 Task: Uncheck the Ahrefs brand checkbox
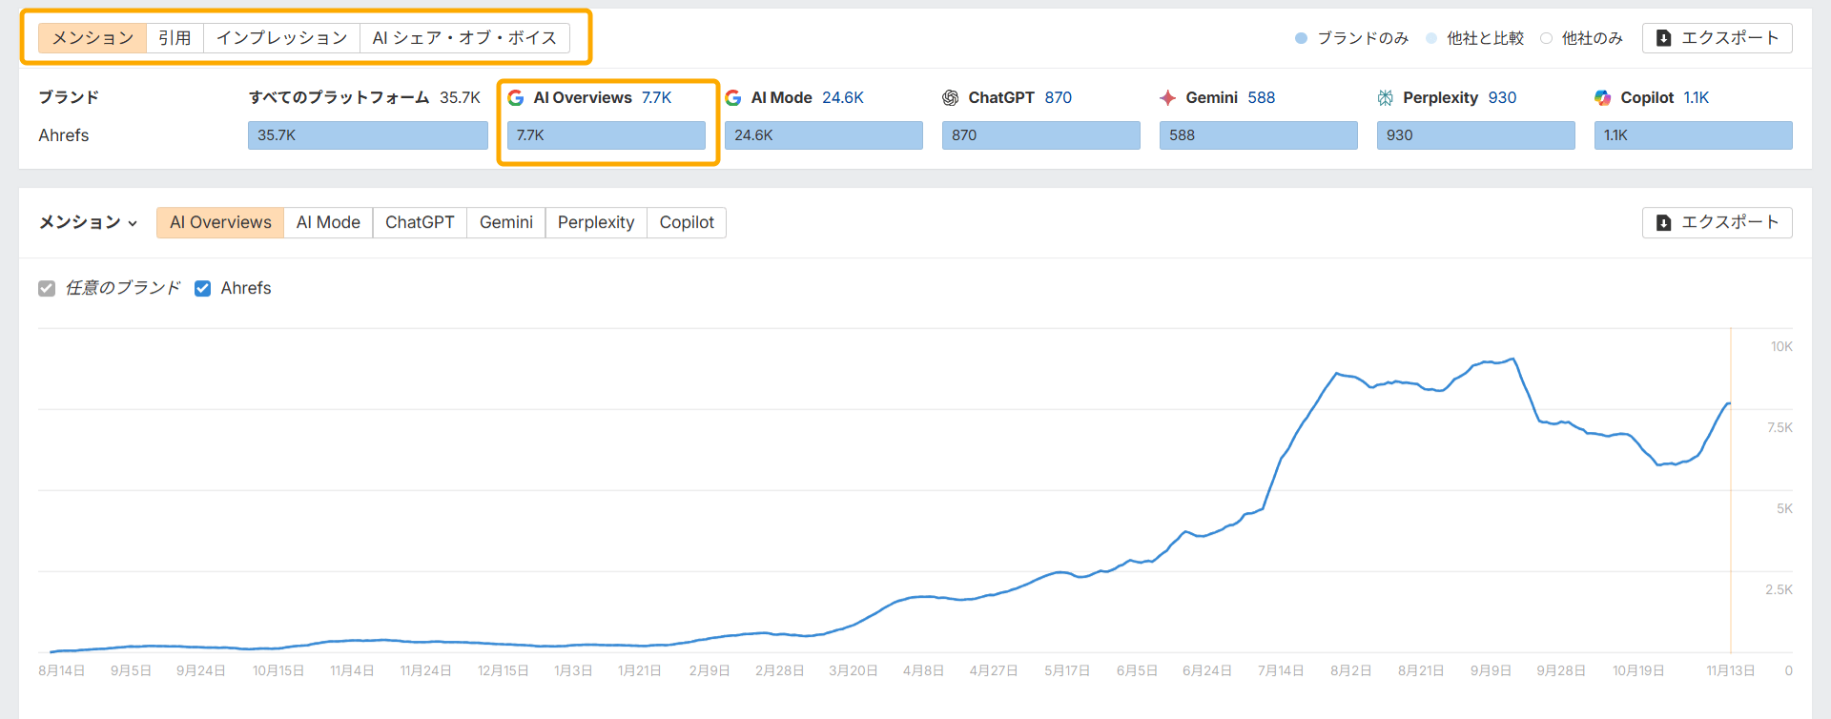point(203,288)
